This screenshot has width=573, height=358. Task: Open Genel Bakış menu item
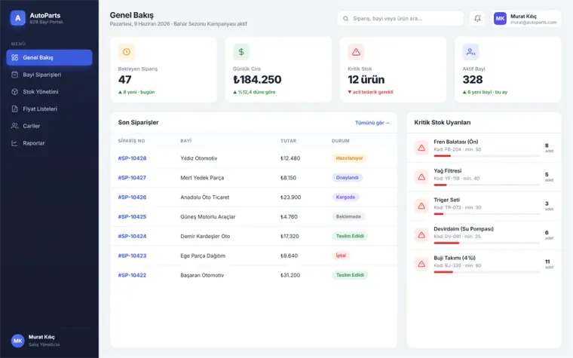(49, 57)
